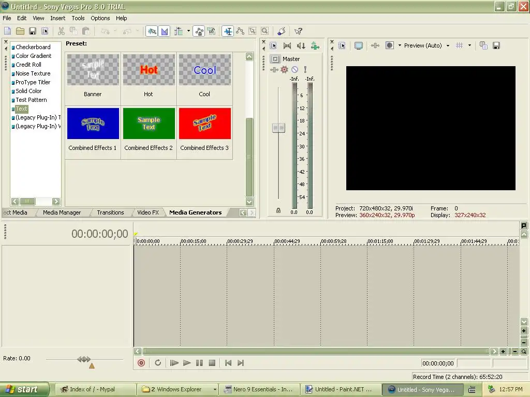Screen dimensions: 530x397
Task: Open the Options menu
Action: coord(100,18)
